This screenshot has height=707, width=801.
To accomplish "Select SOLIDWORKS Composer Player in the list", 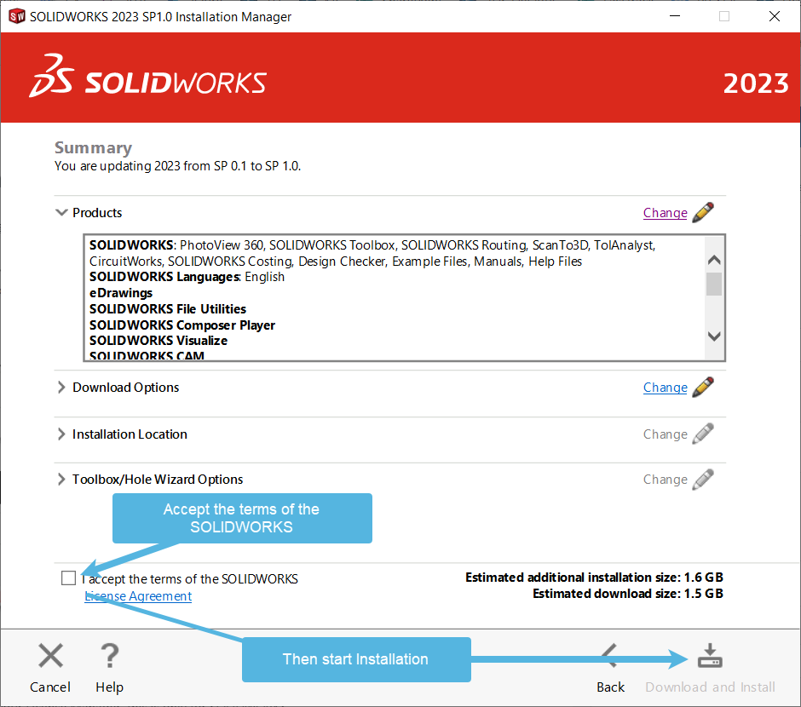I will [x=182, y=325].
